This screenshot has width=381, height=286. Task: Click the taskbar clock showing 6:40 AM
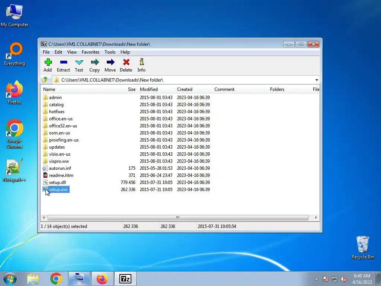point(362,279)
